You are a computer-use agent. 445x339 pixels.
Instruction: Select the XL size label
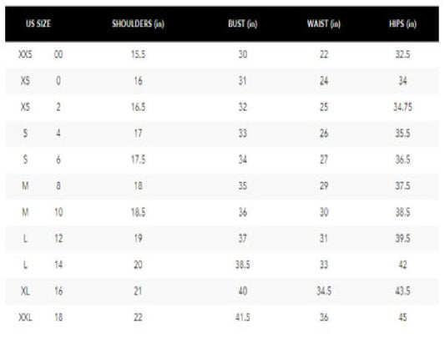(x=25, y=291)
